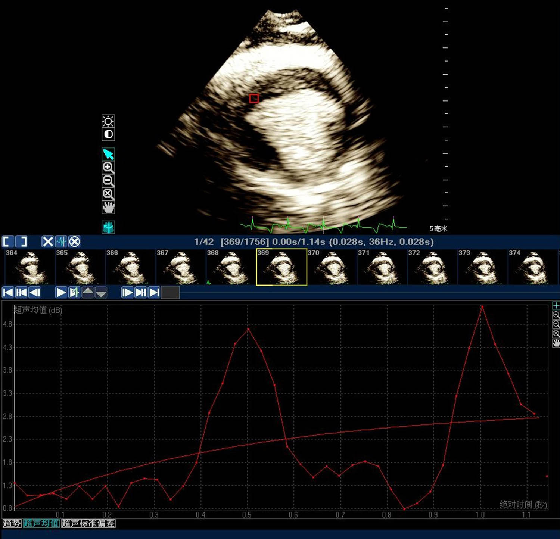This screenshot has height=539, width=560.
Task: Select frame thumbnail 368
Action: [x=231, y=267]
